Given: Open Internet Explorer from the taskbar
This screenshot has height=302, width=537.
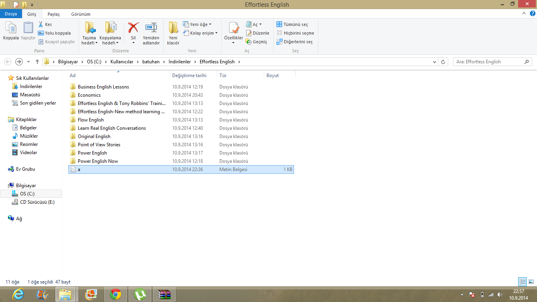Looking at the screenshot, I should pos(18,294).
